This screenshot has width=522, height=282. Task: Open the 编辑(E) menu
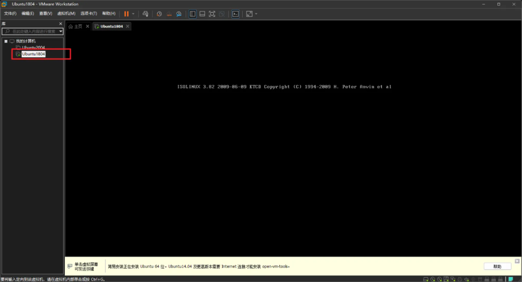[28, 13]
